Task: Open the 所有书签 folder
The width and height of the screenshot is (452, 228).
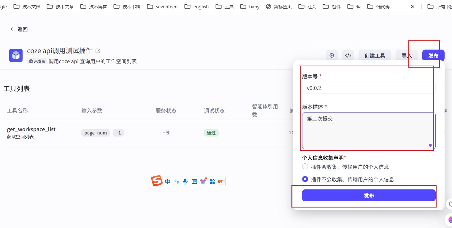Action: click(x=439, y=7)
